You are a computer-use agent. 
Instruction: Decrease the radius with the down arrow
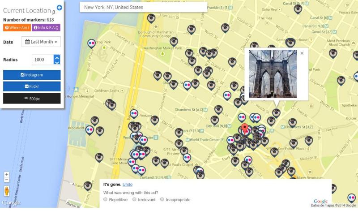click(x=57, y=62)
